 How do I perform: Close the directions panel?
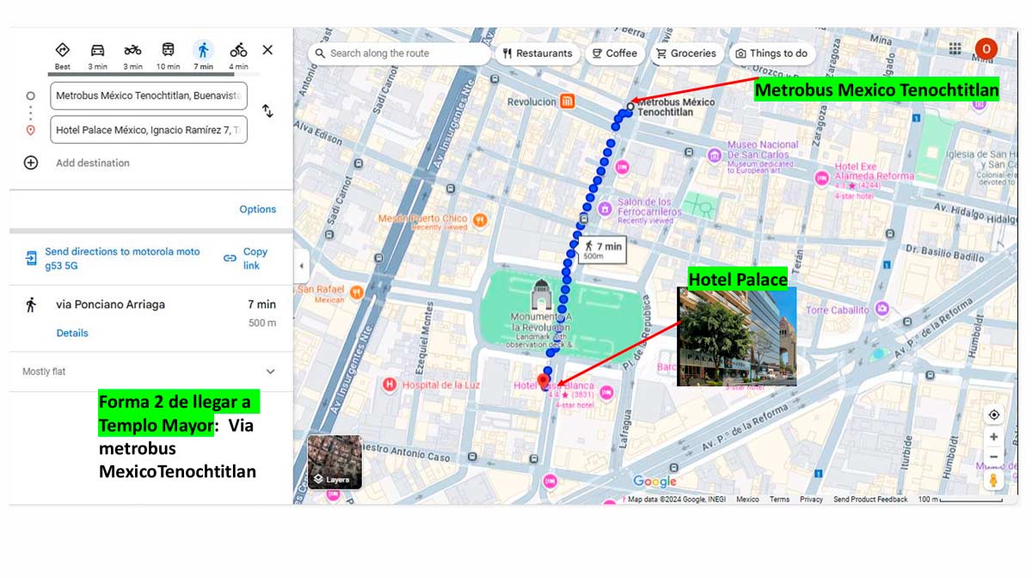pyautogui.click(x=267, y=50)
